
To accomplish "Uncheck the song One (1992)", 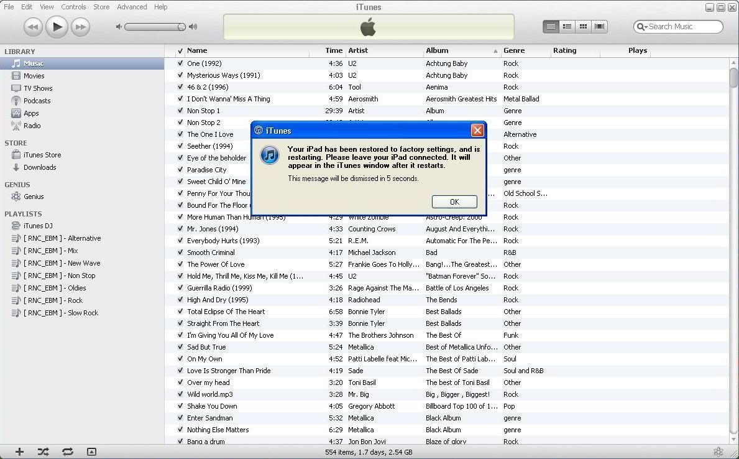I will point(180,63).
